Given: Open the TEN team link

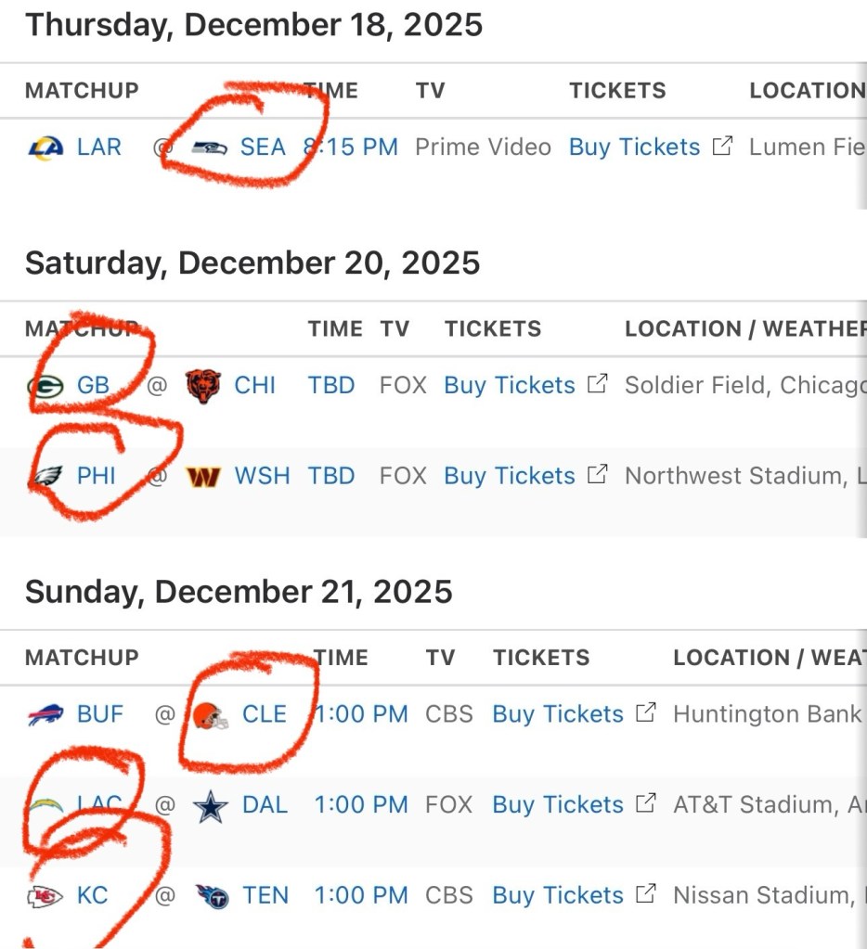Looking at the screenshot, I should tap(265, 896).
